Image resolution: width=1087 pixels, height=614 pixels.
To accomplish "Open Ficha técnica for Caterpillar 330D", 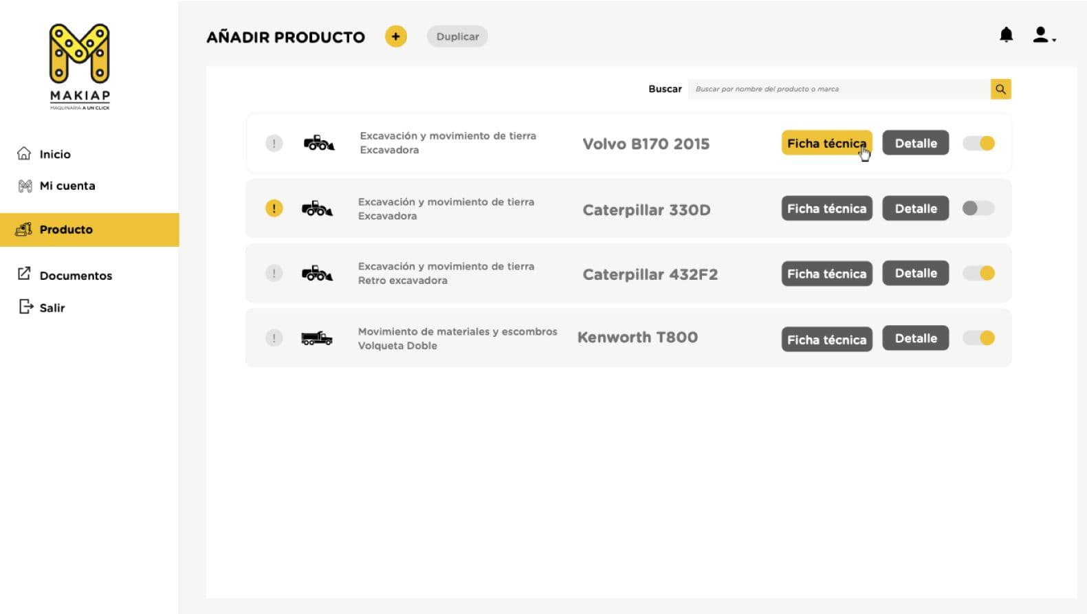I will [x=827, y=208].
